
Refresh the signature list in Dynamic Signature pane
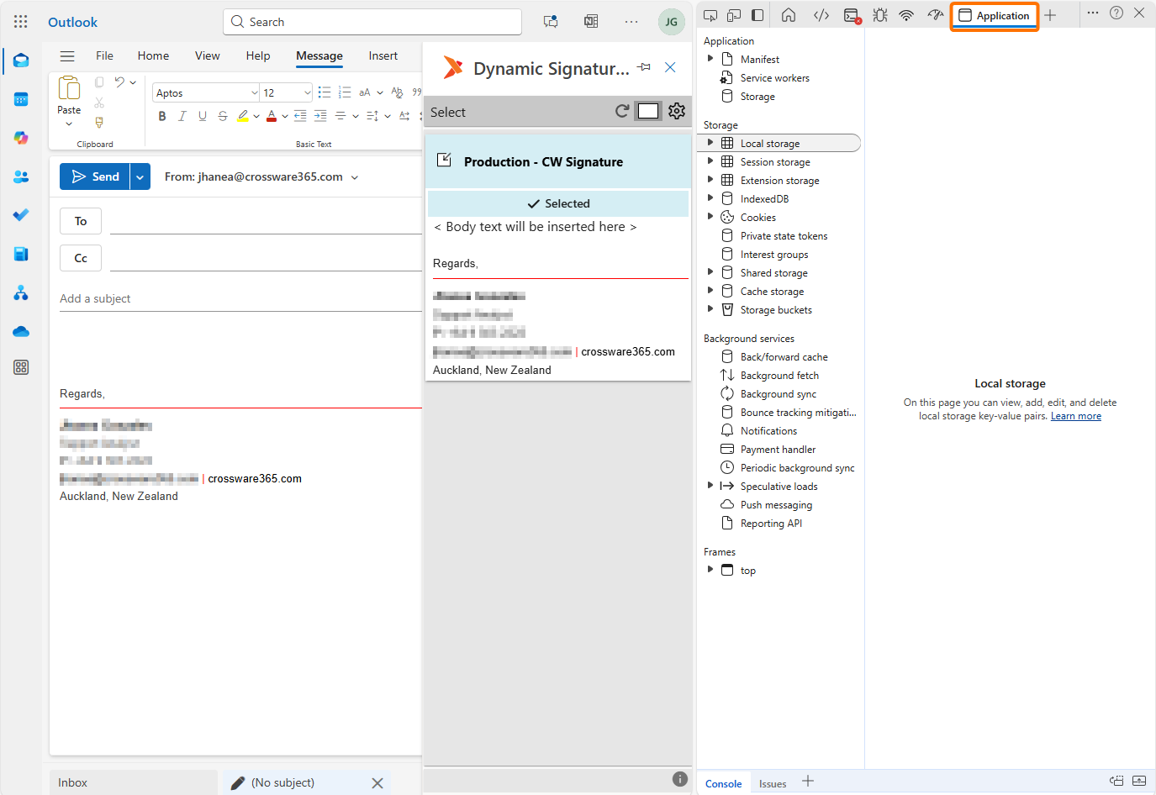pos(622,111)
